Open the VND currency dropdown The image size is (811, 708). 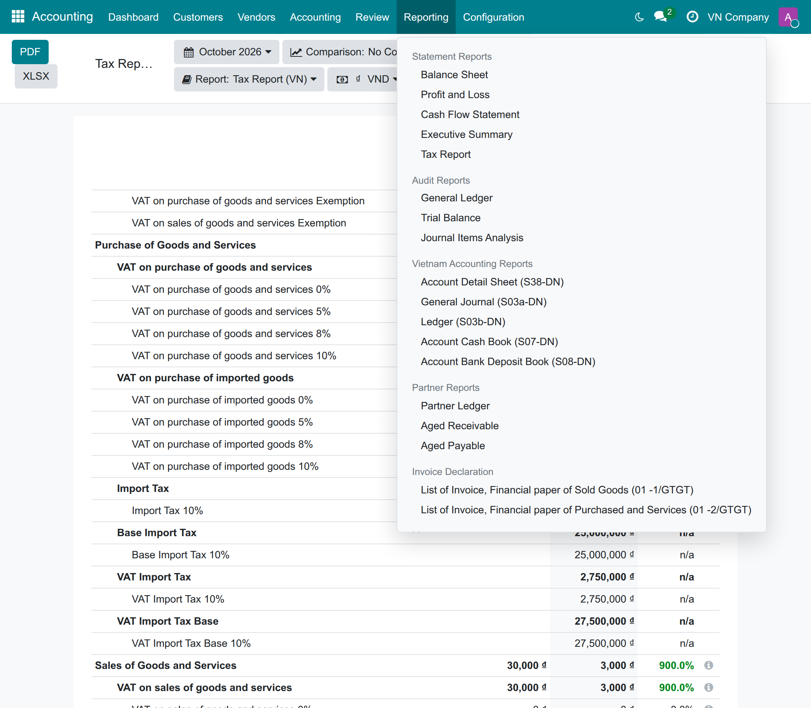362,79
